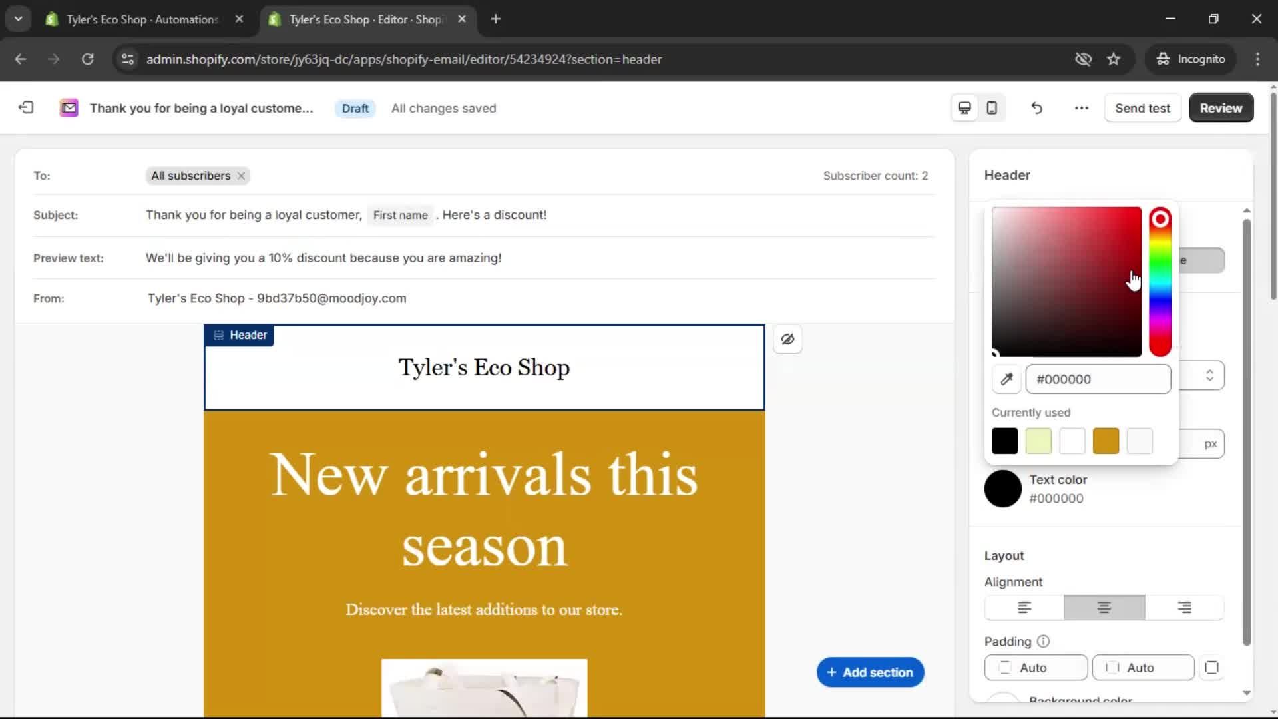Set alignment to left
1278x719 pixels.
click(1024, 607)
